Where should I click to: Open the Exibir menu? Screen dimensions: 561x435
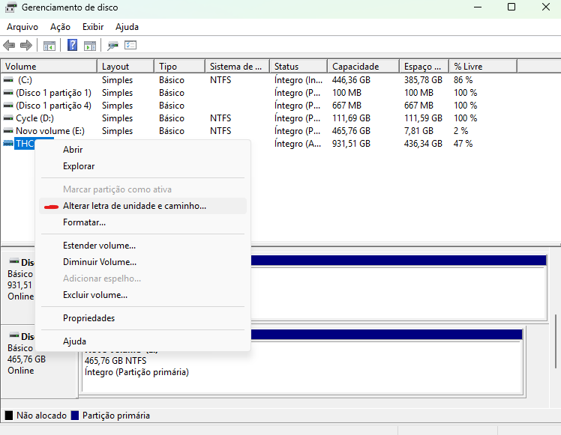pyautogui.click(x=93, y=27)
